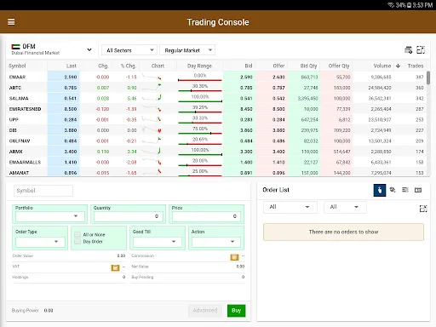Open the All Sectors dropdown
Image resolution: width=436 pixels, height=327 pixels.
pyautogui.click(x=129, y=50)
